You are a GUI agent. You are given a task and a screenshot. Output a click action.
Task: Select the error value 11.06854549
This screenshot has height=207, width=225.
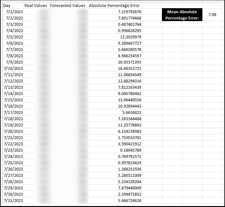115,75
